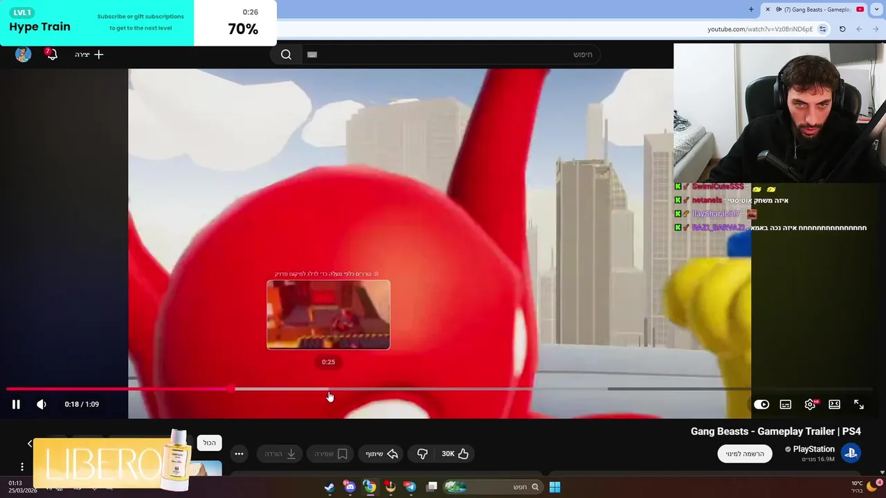Viewport: 886px width, 498px height.
Task: Close the Gang Beasts browser tab
Action: coord(768,10)
